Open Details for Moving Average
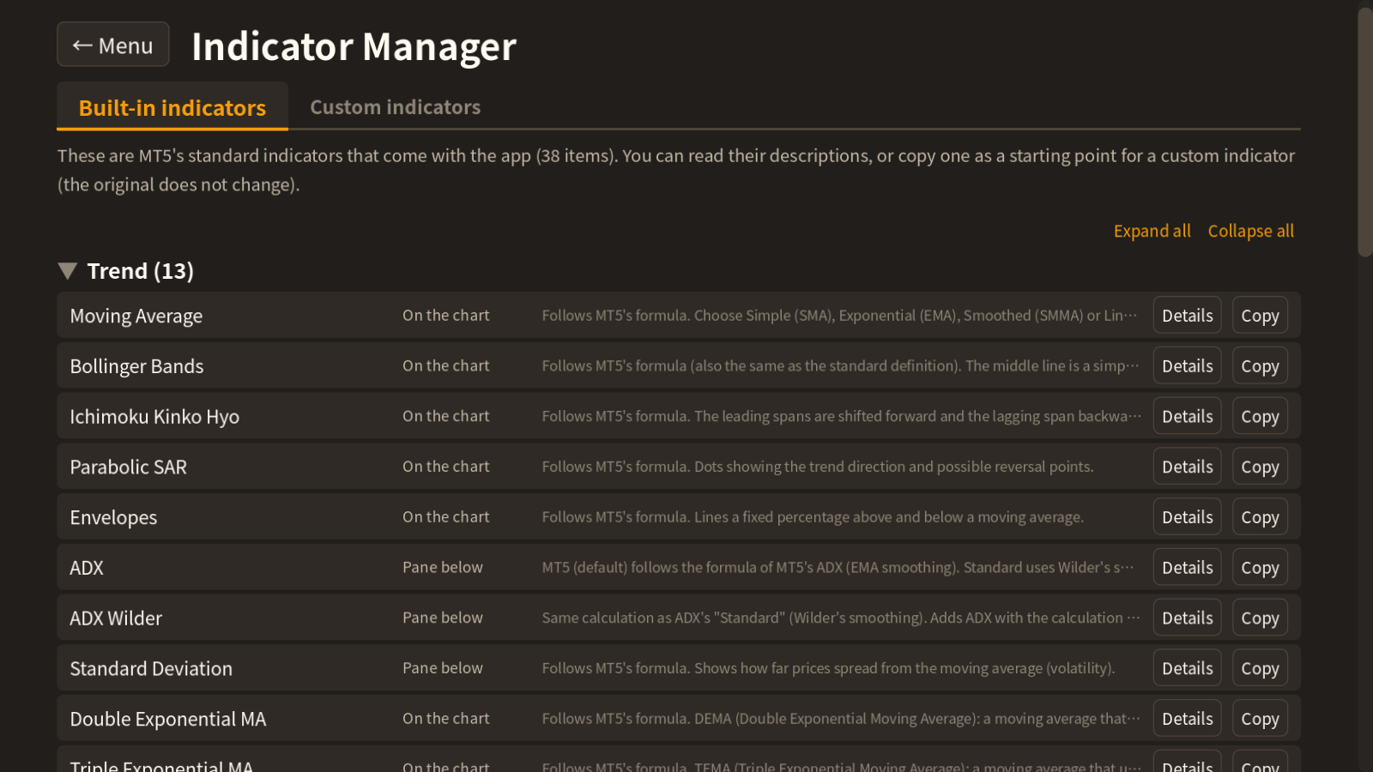 pos(1187,316)
